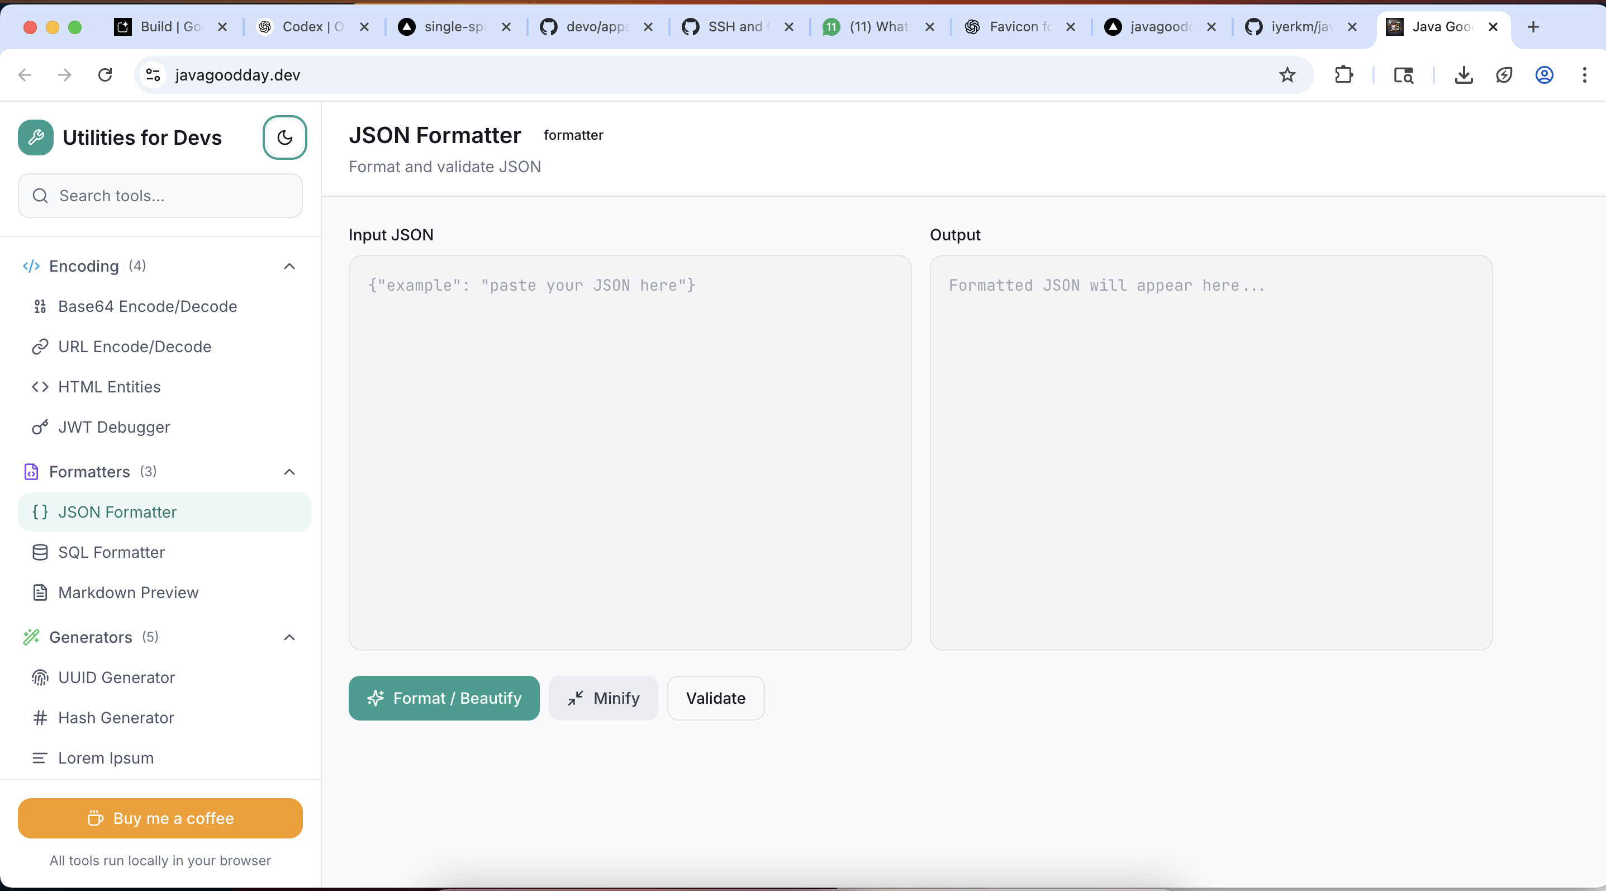Click the Minify button
The width and height of the screenshot is (1606, 891).
click(603, 698)
